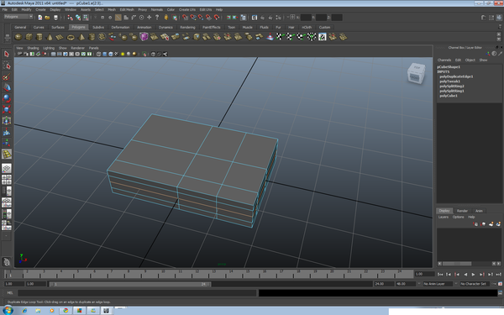Open the No Anim Layer dropdown
504x315 pixels.
pos(438,284)
